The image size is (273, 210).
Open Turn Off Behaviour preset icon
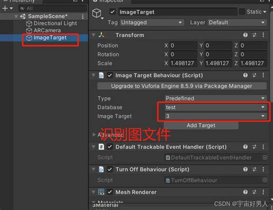pyautogui.click(x=254, y=169)
